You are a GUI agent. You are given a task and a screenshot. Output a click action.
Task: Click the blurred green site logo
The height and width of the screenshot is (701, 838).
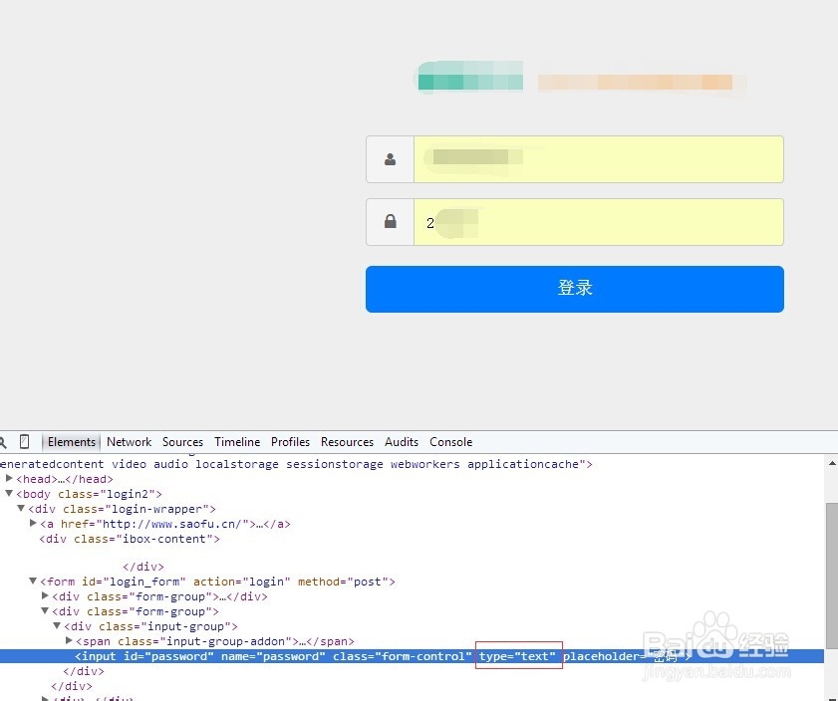[469, 77]
